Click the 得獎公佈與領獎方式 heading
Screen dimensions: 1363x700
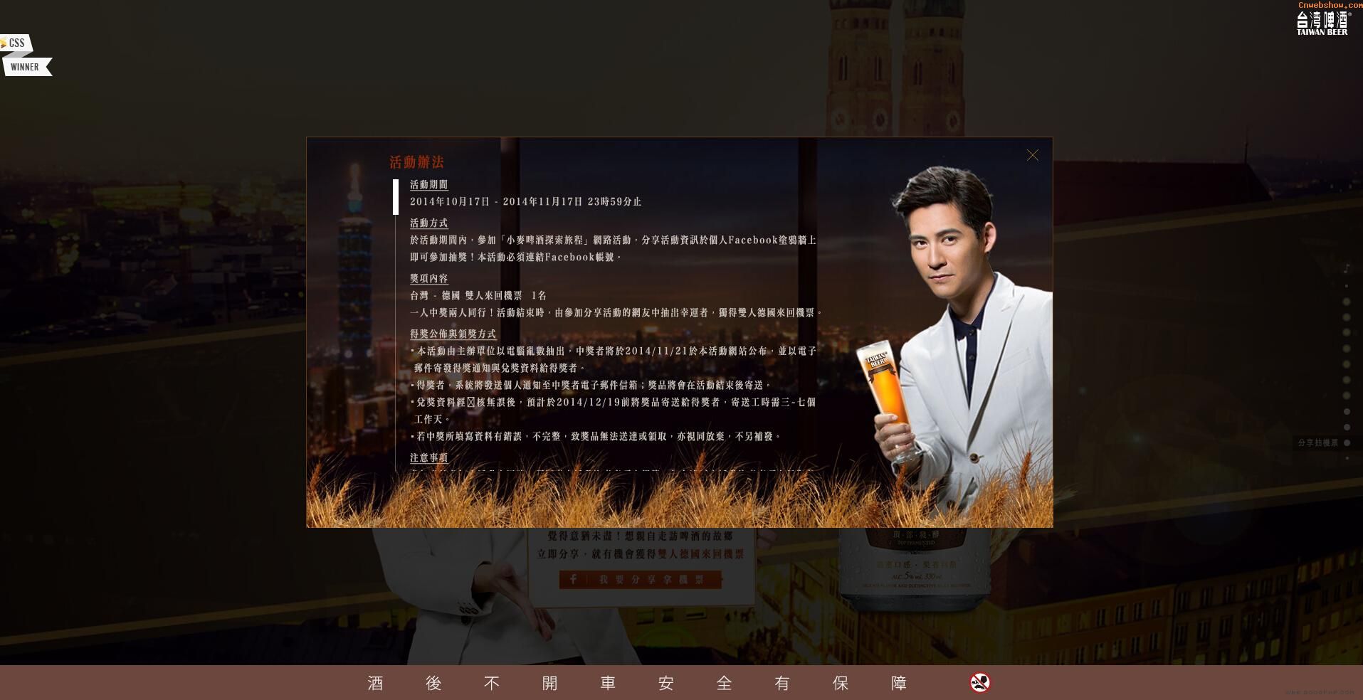pyautogui.click(x=453, y=334)
